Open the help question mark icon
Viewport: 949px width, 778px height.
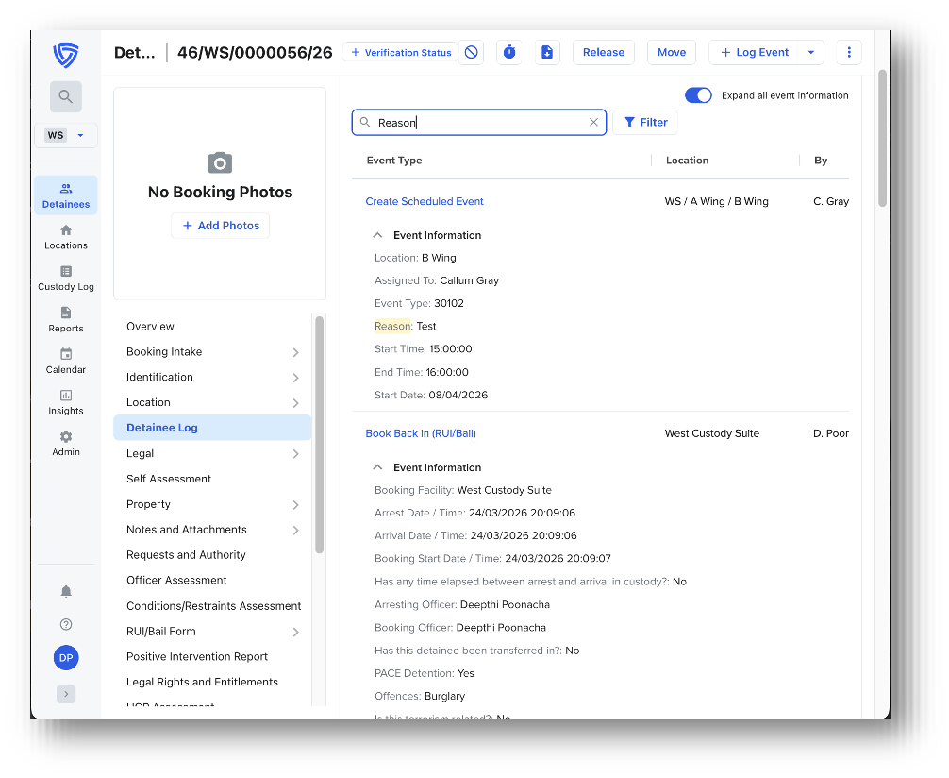[66, 625]
